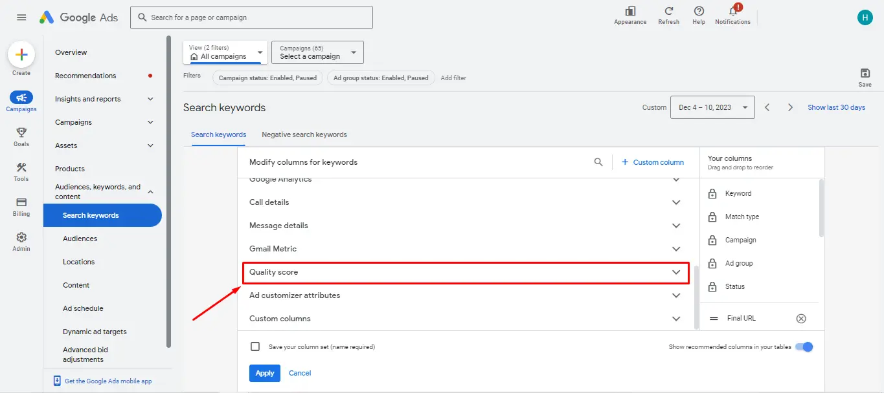Check the Save your column set checkbox
Image resolution: width=884 pixels, height=393 pixels.
[255, 346]
